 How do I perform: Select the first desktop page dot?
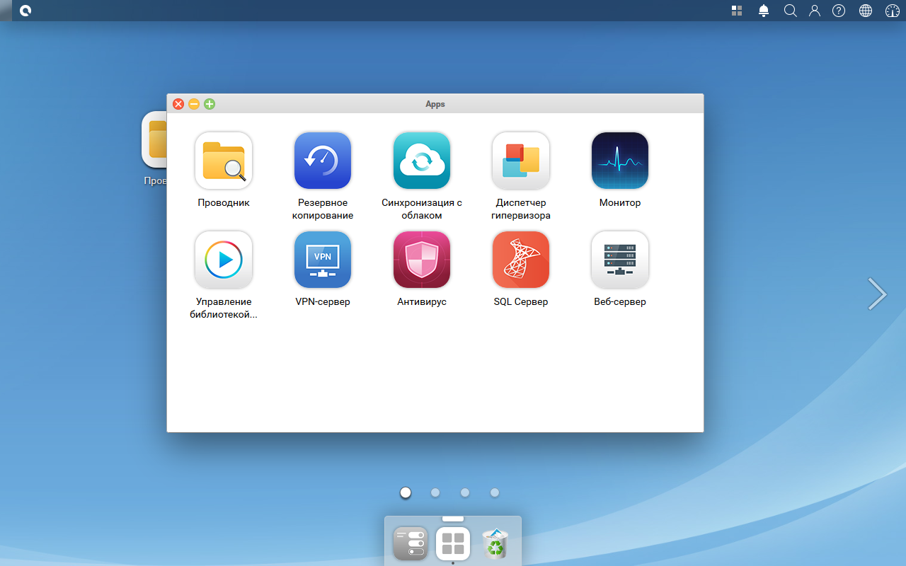tap(406, 492)
